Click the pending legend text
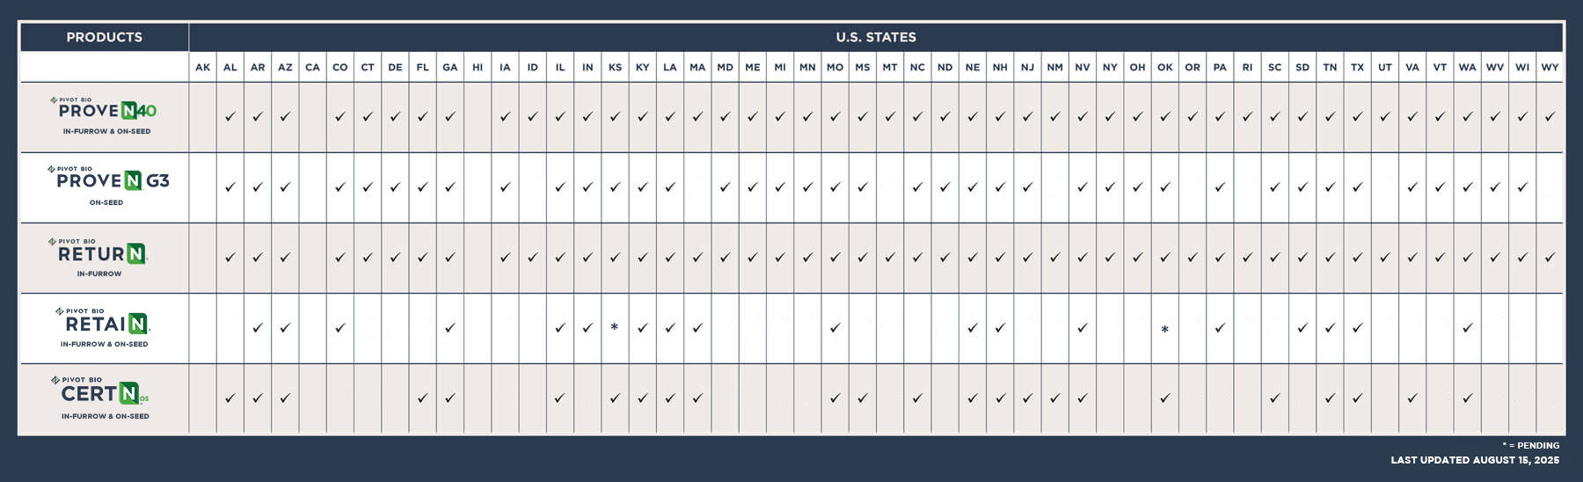 point(1531,445)
